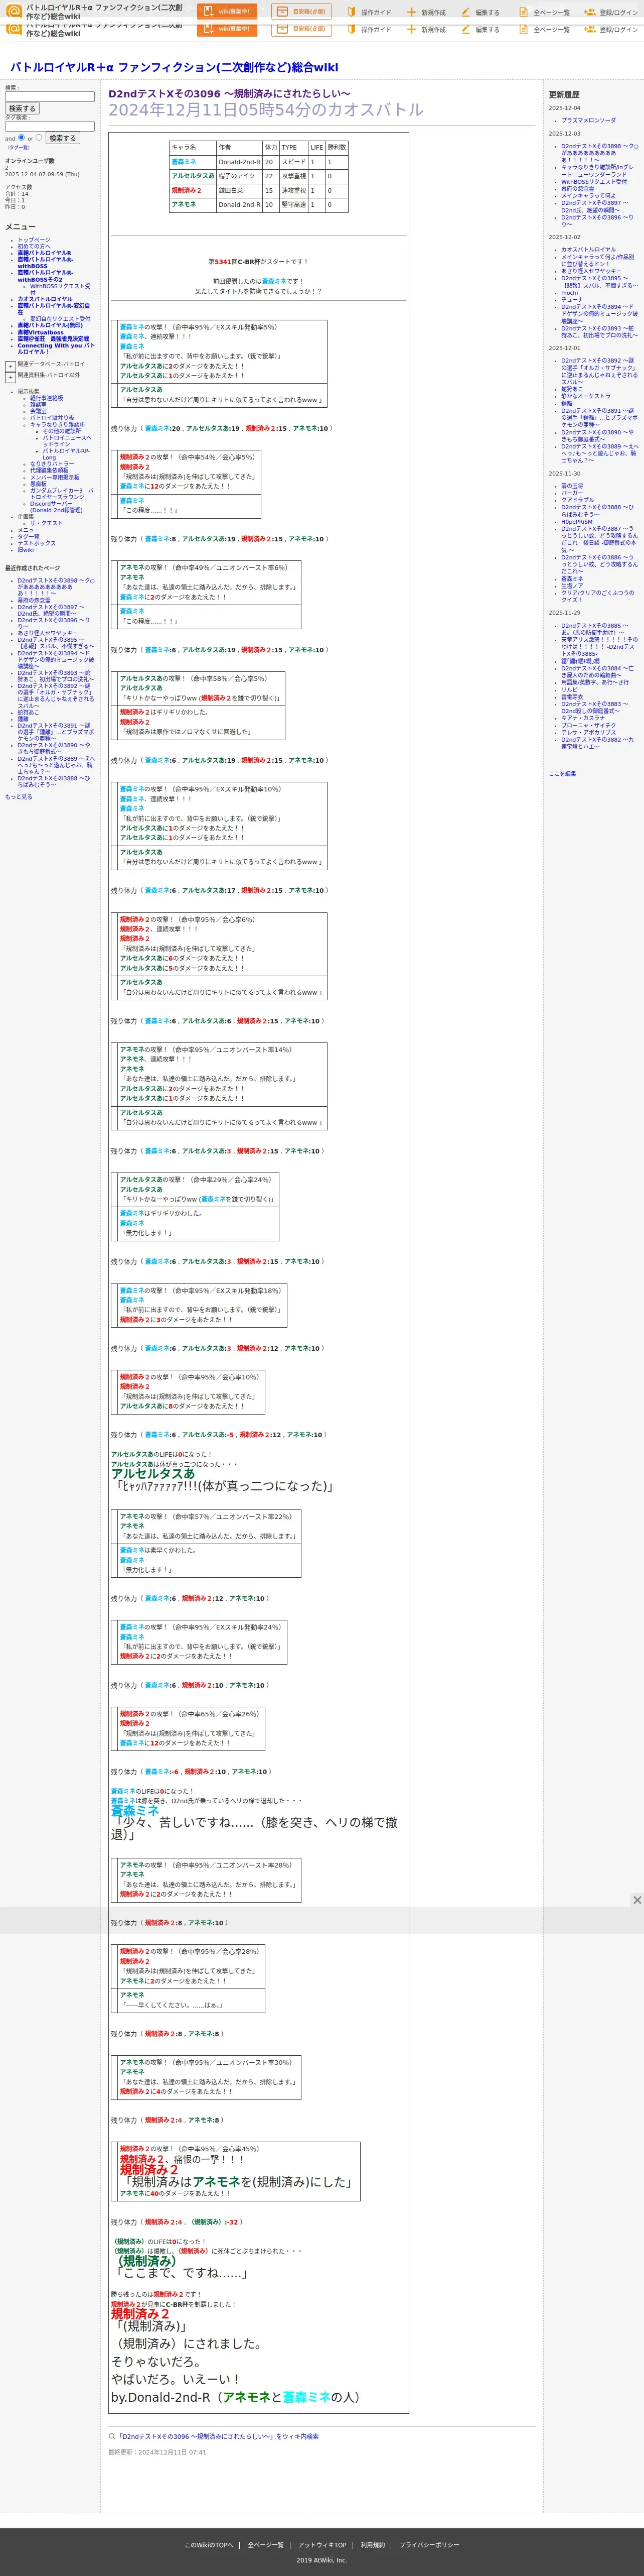Open 会議室 bulletin board link
This screenshot has height=2576, width=644.
(x=38, y=411)
